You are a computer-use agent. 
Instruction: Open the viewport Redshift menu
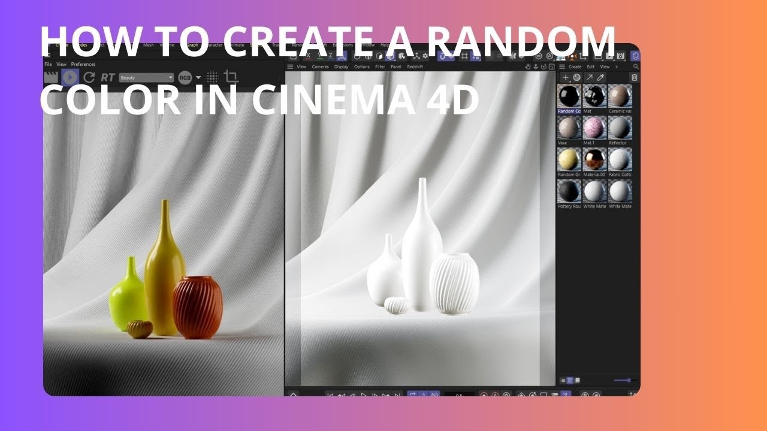(415, 66)
